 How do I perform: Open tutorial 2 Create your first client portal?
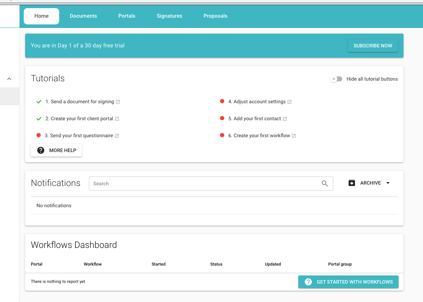tap(79, 119)
